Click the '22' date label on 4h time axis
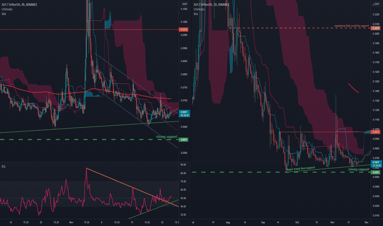Viewport: 383px width, 226px height. click(162, 222)
